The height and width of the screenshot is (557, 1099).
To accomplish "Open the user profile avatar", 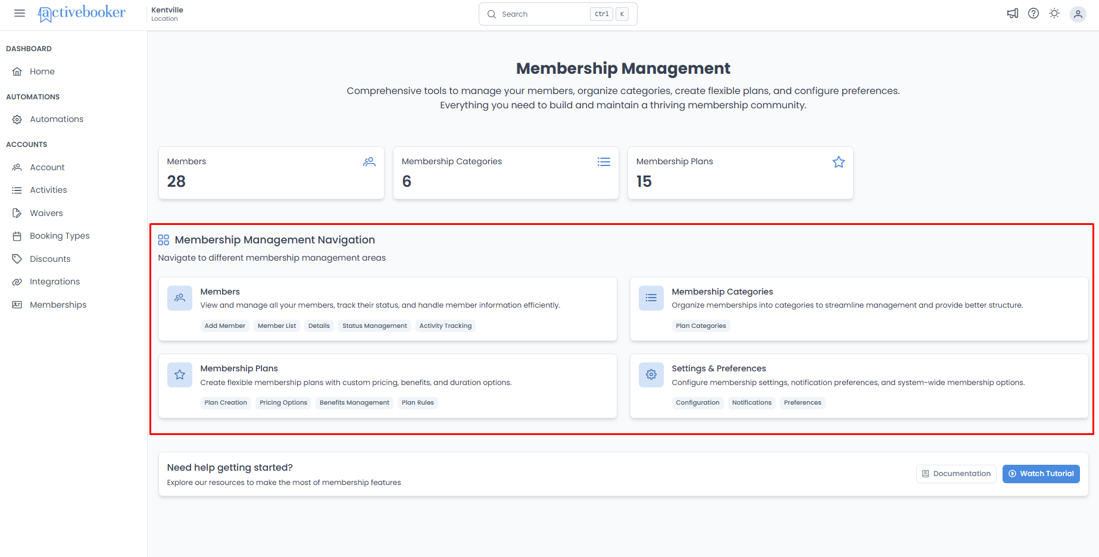I will click(1078, 14).
